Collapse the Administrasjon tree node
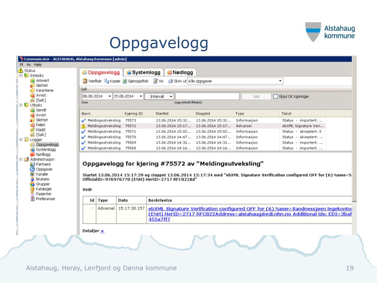377x283 pixels. [21, 159]
